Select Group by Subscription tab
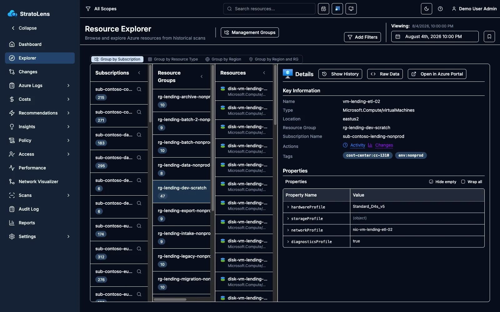 [x=117, y=59]
